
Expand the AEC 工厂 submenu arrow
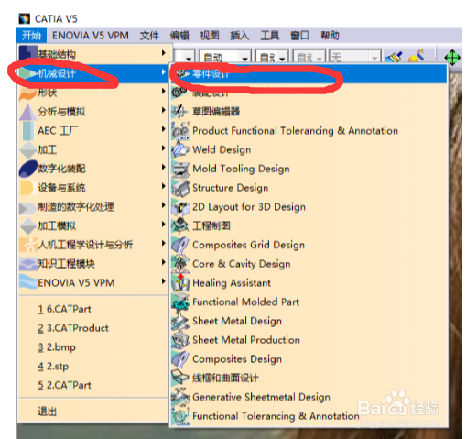(164, 129)
